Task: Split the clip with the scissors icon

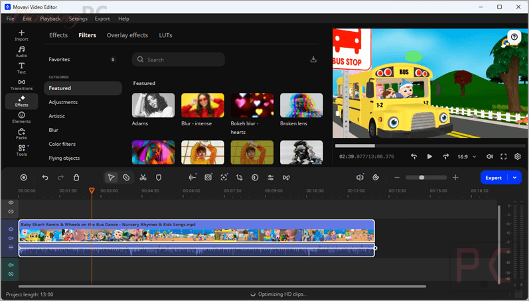Action: coord(143,178)
